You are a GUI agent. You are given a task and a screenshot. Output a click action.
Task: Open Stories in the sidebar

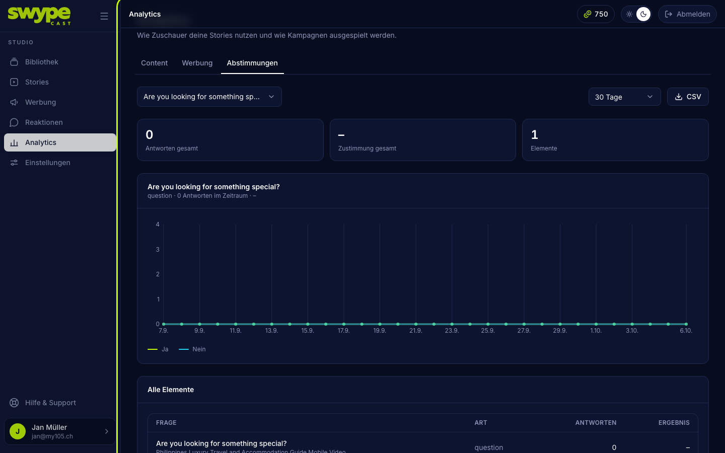pyautogui.click(x=60, y=82)
